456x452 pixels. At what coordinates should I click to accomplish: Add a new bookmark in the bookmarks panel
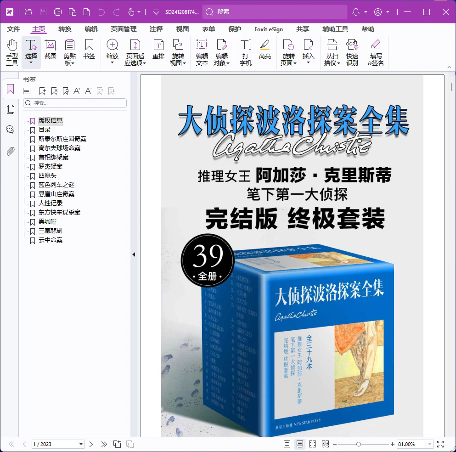43,91
